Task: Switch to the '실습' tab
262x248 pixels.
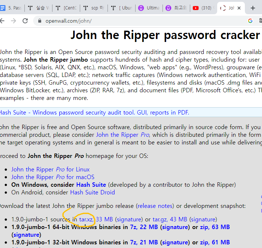Action: [39, 8]
